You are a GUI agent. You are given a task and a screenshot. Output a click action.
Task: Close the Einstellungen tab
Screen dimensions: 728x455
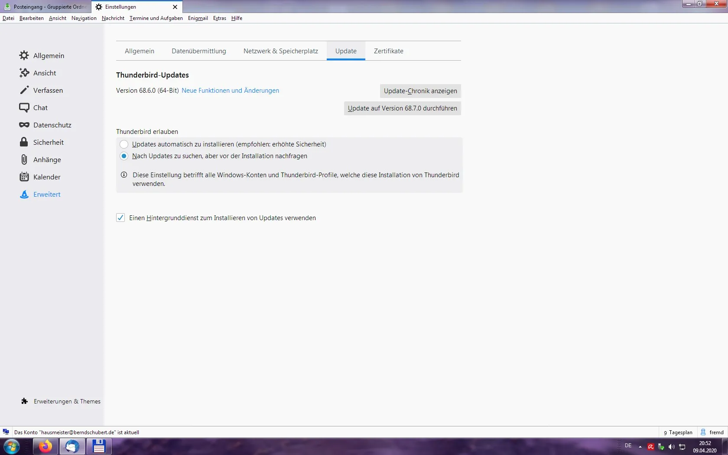[175, 7]
